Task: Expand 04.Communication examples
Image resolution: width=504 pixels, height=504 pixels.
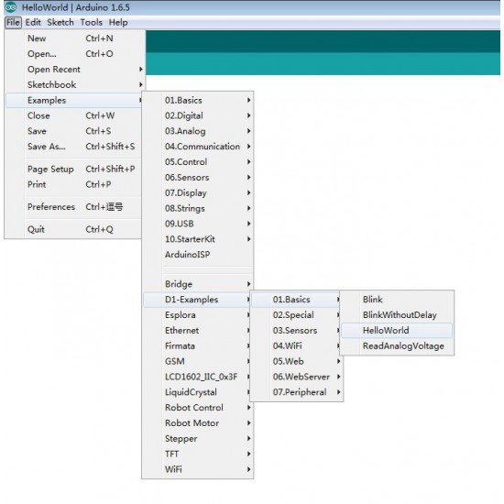Action: point(198,147)
